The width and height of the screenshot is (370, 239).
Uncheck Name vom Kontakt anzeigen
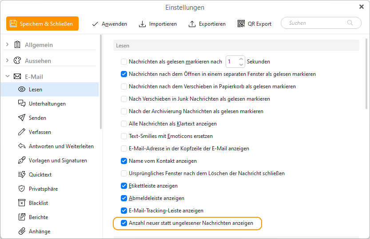pyautogui.click(x=124, y=161)
